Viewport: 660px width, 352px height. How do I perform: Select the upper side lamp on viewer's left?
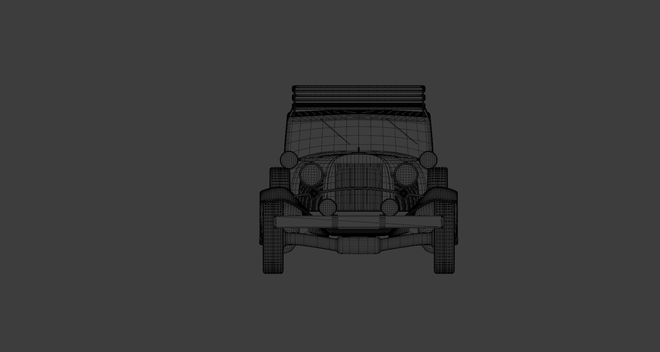pos(289,160)
